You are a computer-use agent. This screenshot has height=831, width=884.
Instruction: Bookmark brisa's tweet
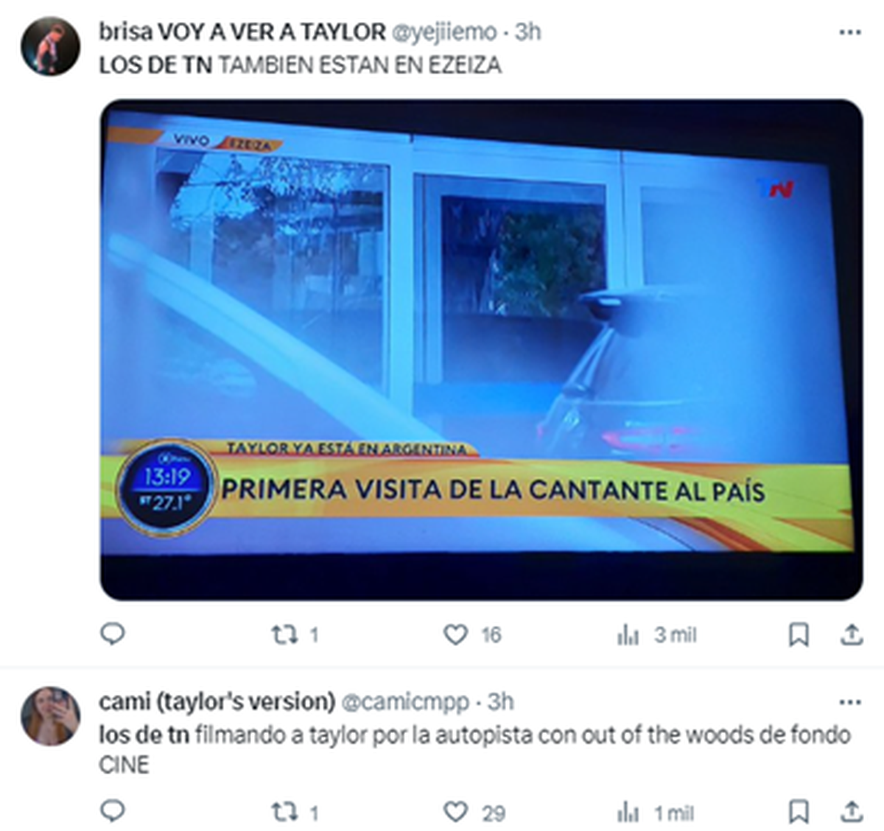799,634
